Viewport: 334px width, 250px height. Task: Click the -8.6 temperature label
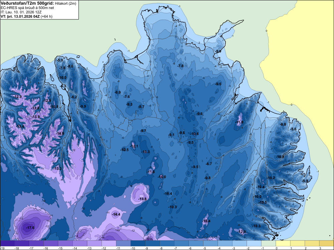click(x=70, y=66)
